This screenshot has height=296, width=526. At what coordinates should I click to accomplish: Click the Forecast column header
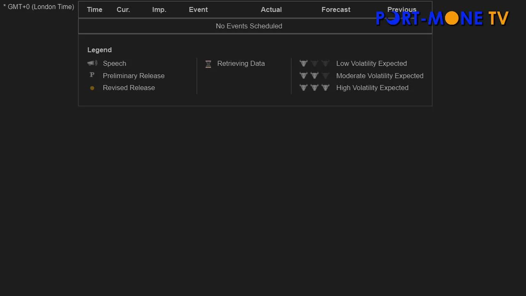(x=336, y=9)
